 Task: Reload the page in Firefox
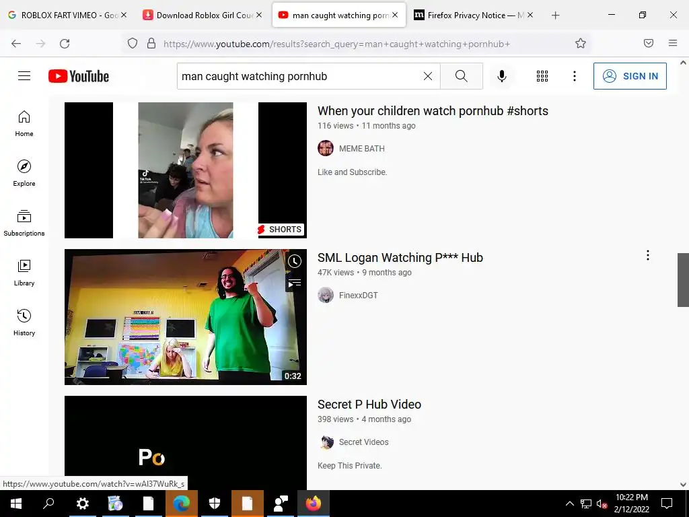pos(65,43)
